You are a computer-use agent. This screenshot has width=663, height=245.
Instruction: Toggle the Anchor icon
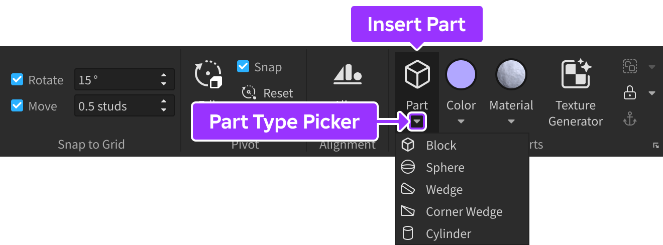point(629,119)
